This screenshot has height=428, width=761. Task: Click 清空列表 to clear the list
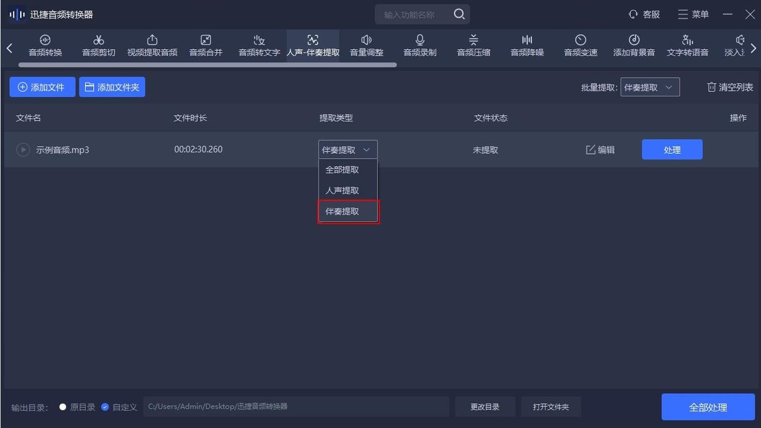730,87
